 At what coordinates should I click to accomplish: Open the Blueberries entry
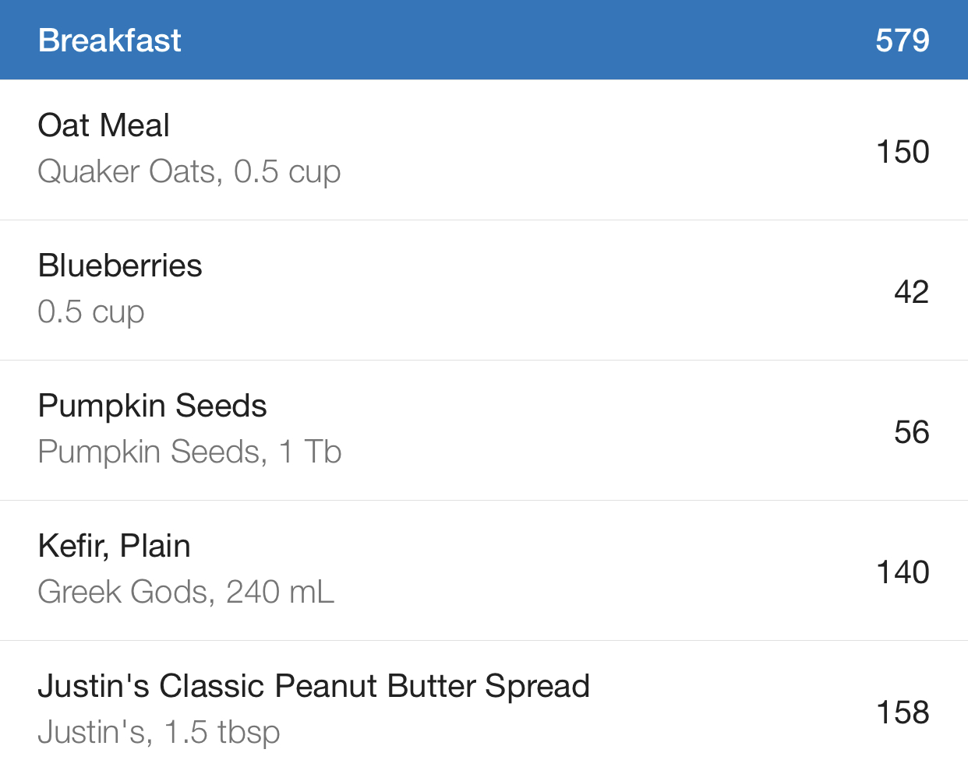[484, 290]
